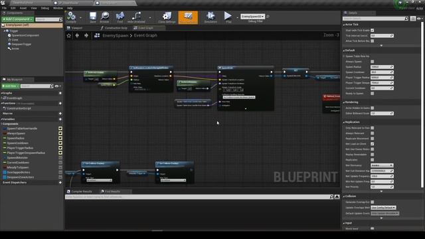Image resolution: width=425 pixels, height=239 pixels.
Task: Add a new graph with plus icon
Action: [60, 93]
